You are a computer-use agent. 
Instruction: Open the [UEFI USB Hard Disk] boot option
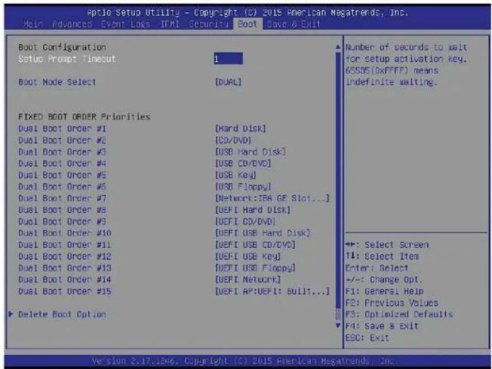262,233
